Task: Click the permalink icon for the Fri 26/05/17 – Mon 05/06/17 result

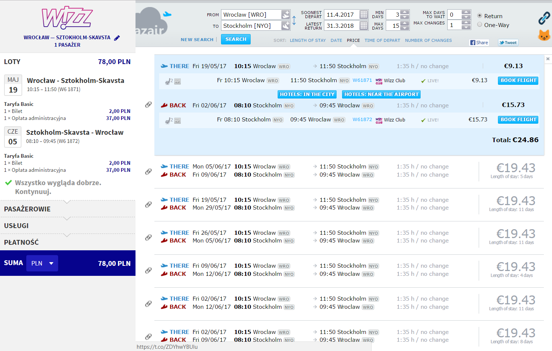Action: click(x=148, y=237)
